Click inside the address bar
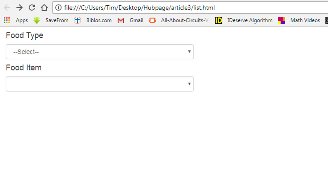Image resolution: width=328 pixels, height=187 pixels. (x=164, y=8)
